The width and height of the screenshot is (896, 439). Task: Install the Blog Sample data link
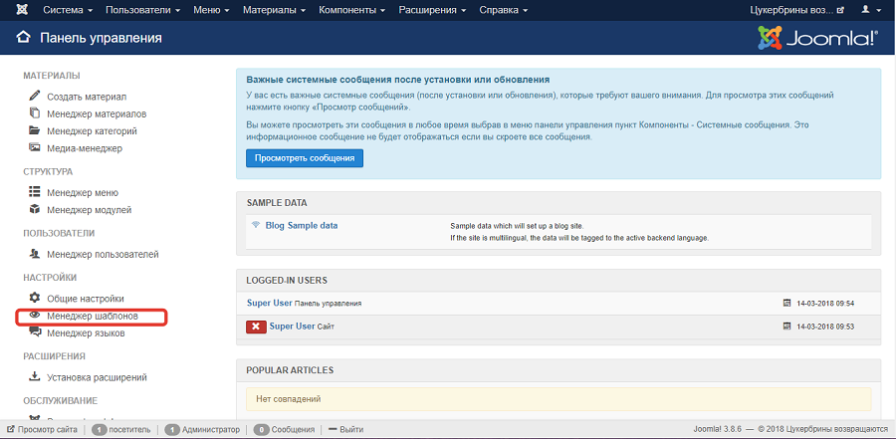[x=301, y=225]
